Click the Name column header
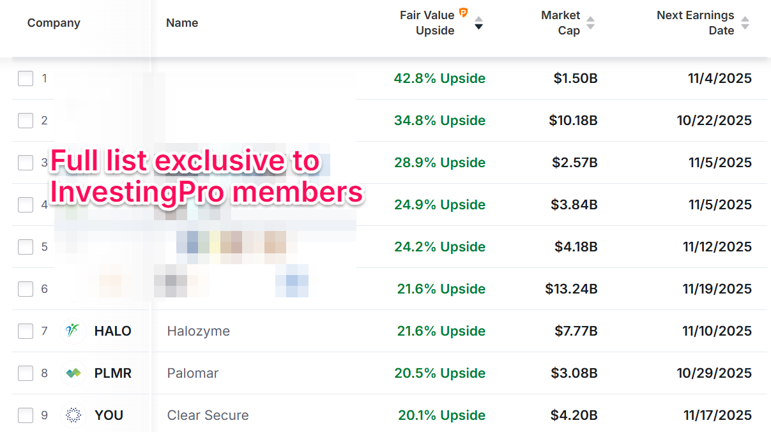771x432 pixels. [182, 23]
